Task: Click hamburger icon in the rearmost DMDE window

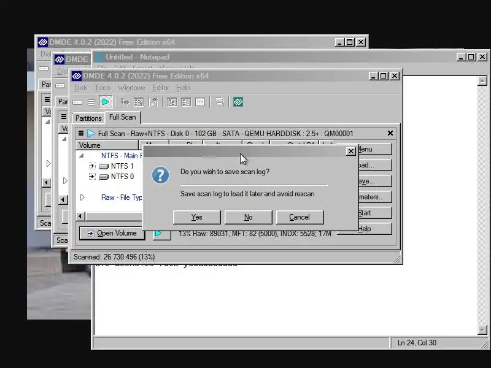Action: tap(47, 99)
